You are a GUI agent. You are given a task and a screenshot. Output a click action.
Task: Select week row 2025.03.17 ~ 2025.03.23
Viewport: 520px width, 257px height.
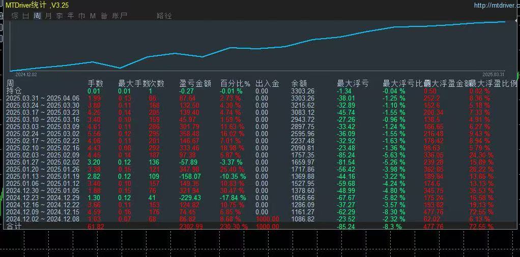pos(43,112)
